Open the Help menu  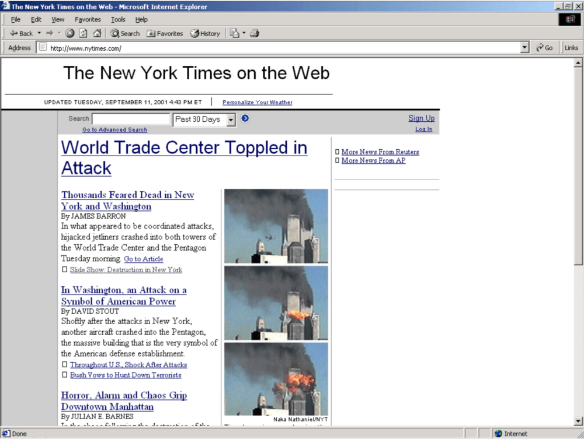pos(141,19)
